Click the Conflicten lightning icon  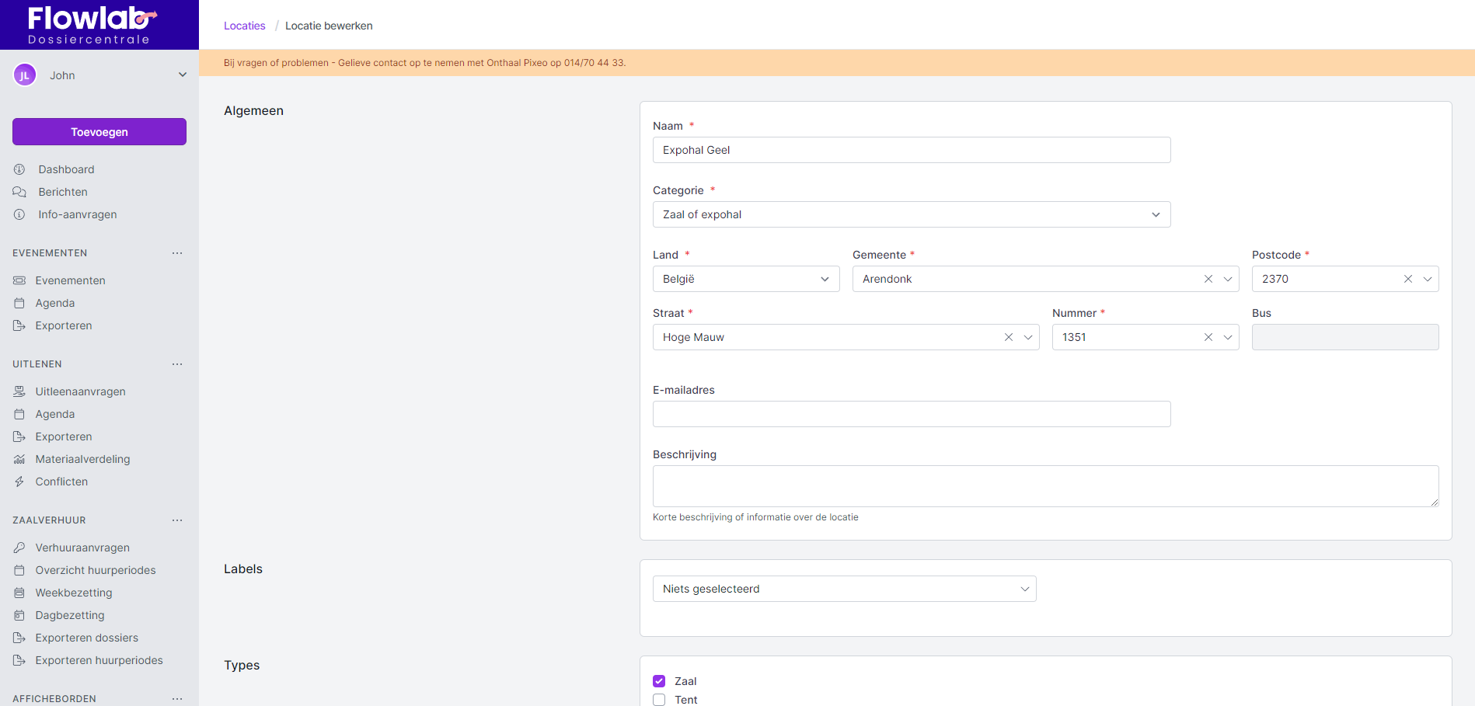click(19, 482)
